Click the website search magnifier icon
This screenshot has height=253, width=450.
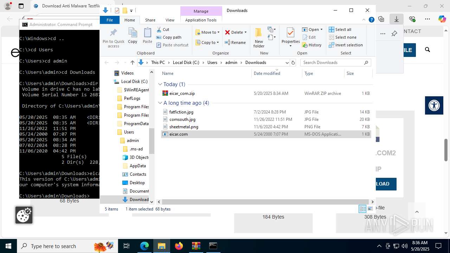(427, 50)
